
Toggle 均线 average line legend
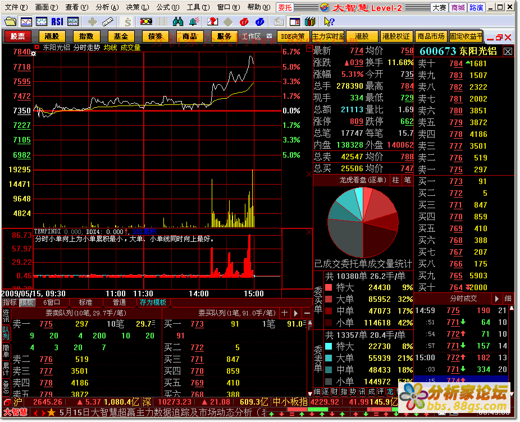tap(110, 48)
